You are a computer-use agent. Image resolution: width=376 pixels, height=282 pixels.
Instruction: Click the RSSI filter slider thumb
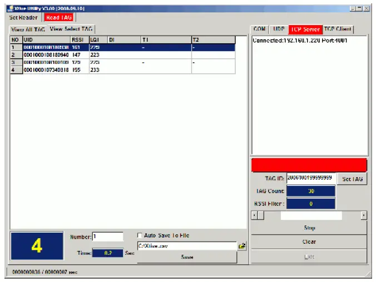point(261,215)
